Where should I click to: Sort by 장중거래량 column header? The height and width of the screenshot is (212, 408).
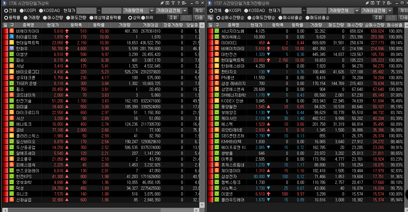tap(173, 25)
